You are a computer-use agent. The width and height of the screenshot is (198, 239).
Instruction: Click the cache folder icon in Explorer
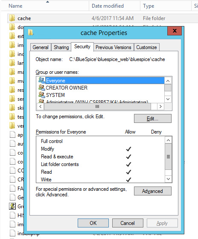tap(12, 18)
